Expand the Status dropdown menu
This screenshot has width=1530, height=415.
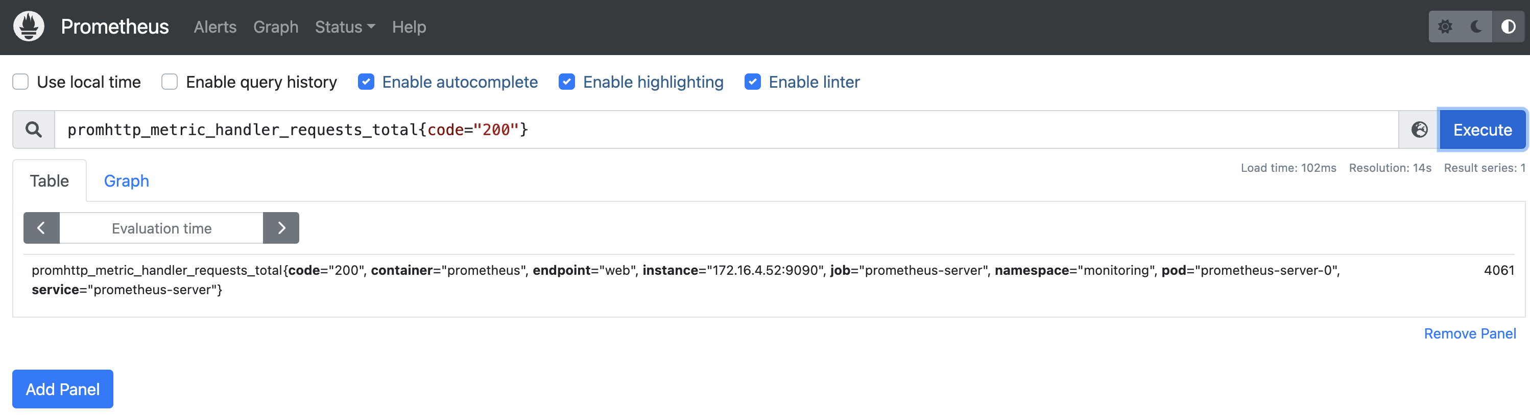[x=345, y=27]
